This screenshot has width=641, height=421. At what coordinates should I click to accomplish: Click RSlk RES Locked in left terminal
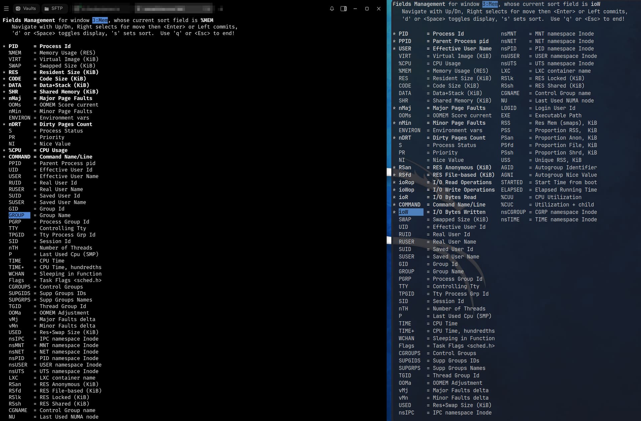(49, 397)
